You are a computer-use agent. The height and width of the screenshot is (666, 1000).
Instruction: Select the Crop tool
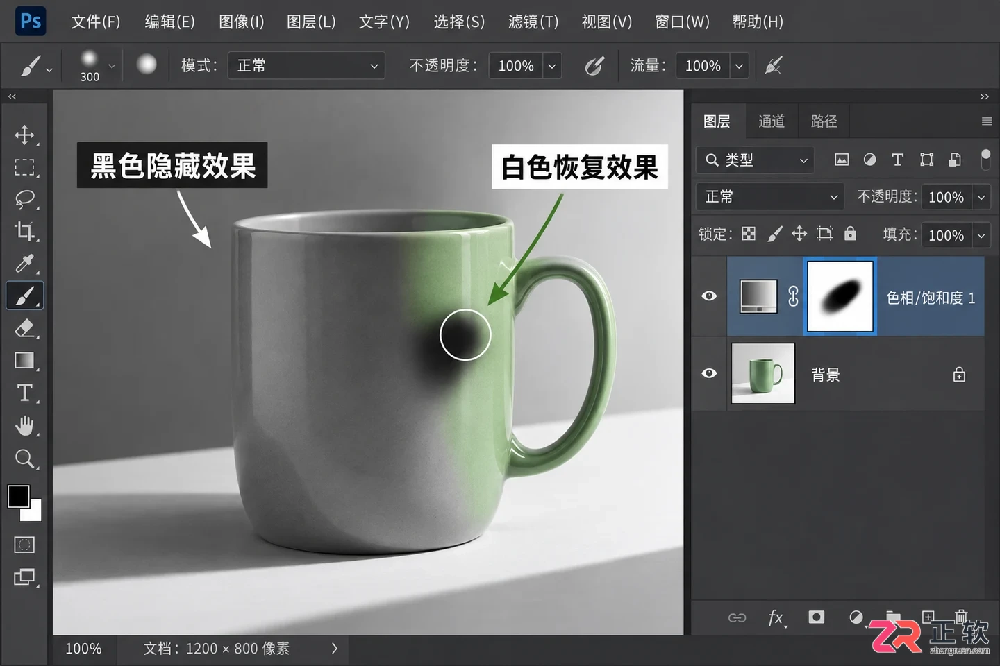(x=25, y=231)
